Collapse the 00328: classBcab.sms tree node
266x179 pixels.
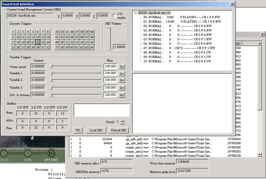135,13
